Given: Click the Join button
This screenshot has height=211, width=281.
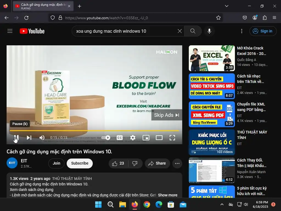Looking at the screenshot, I should (x=56, y=163).
